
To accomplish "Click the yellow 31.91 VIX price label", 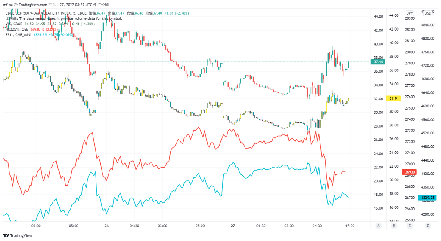I will click(394, 98).
